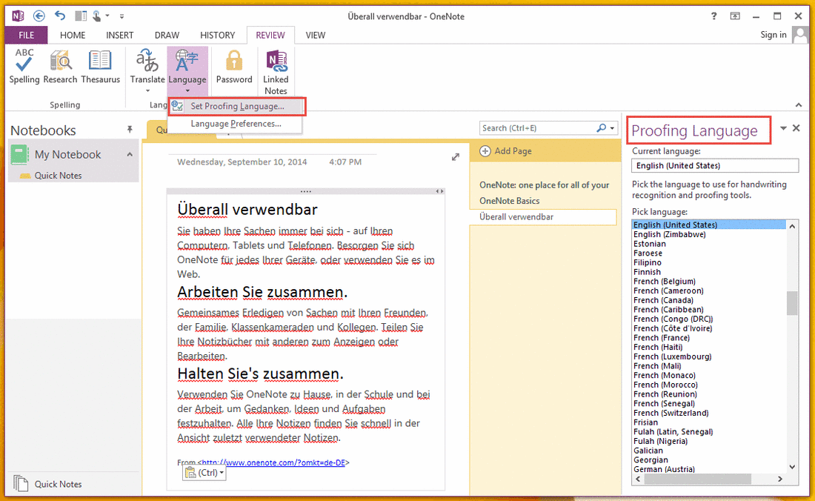Open the onenote.com source link
815x501 pixels.
click(273, 462)
